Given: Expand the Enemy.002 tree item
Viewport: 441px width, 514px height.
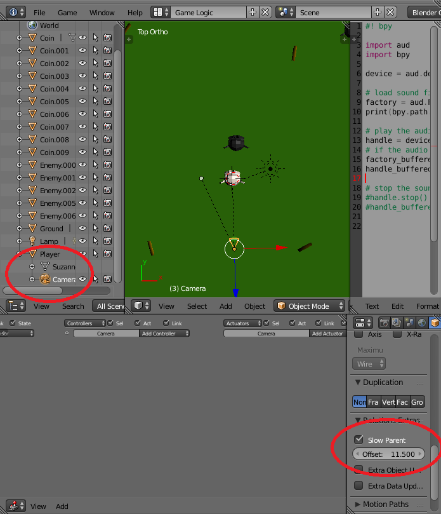Looking at the screenshot, I should click(19, 190).
